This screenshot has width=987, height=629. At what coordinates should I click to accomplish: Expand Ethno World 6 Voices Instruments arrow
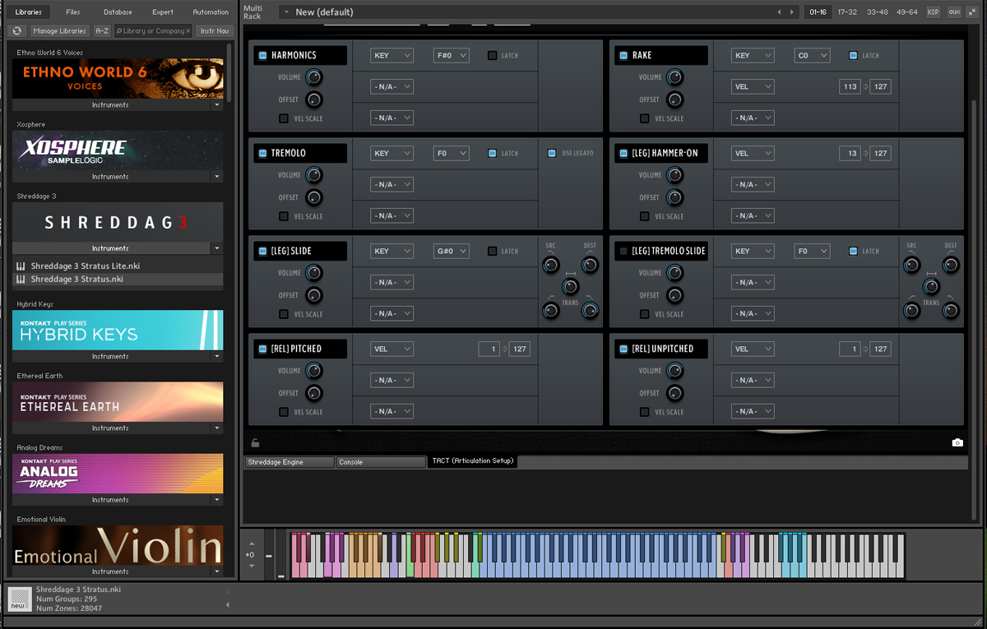click(217, 105)
